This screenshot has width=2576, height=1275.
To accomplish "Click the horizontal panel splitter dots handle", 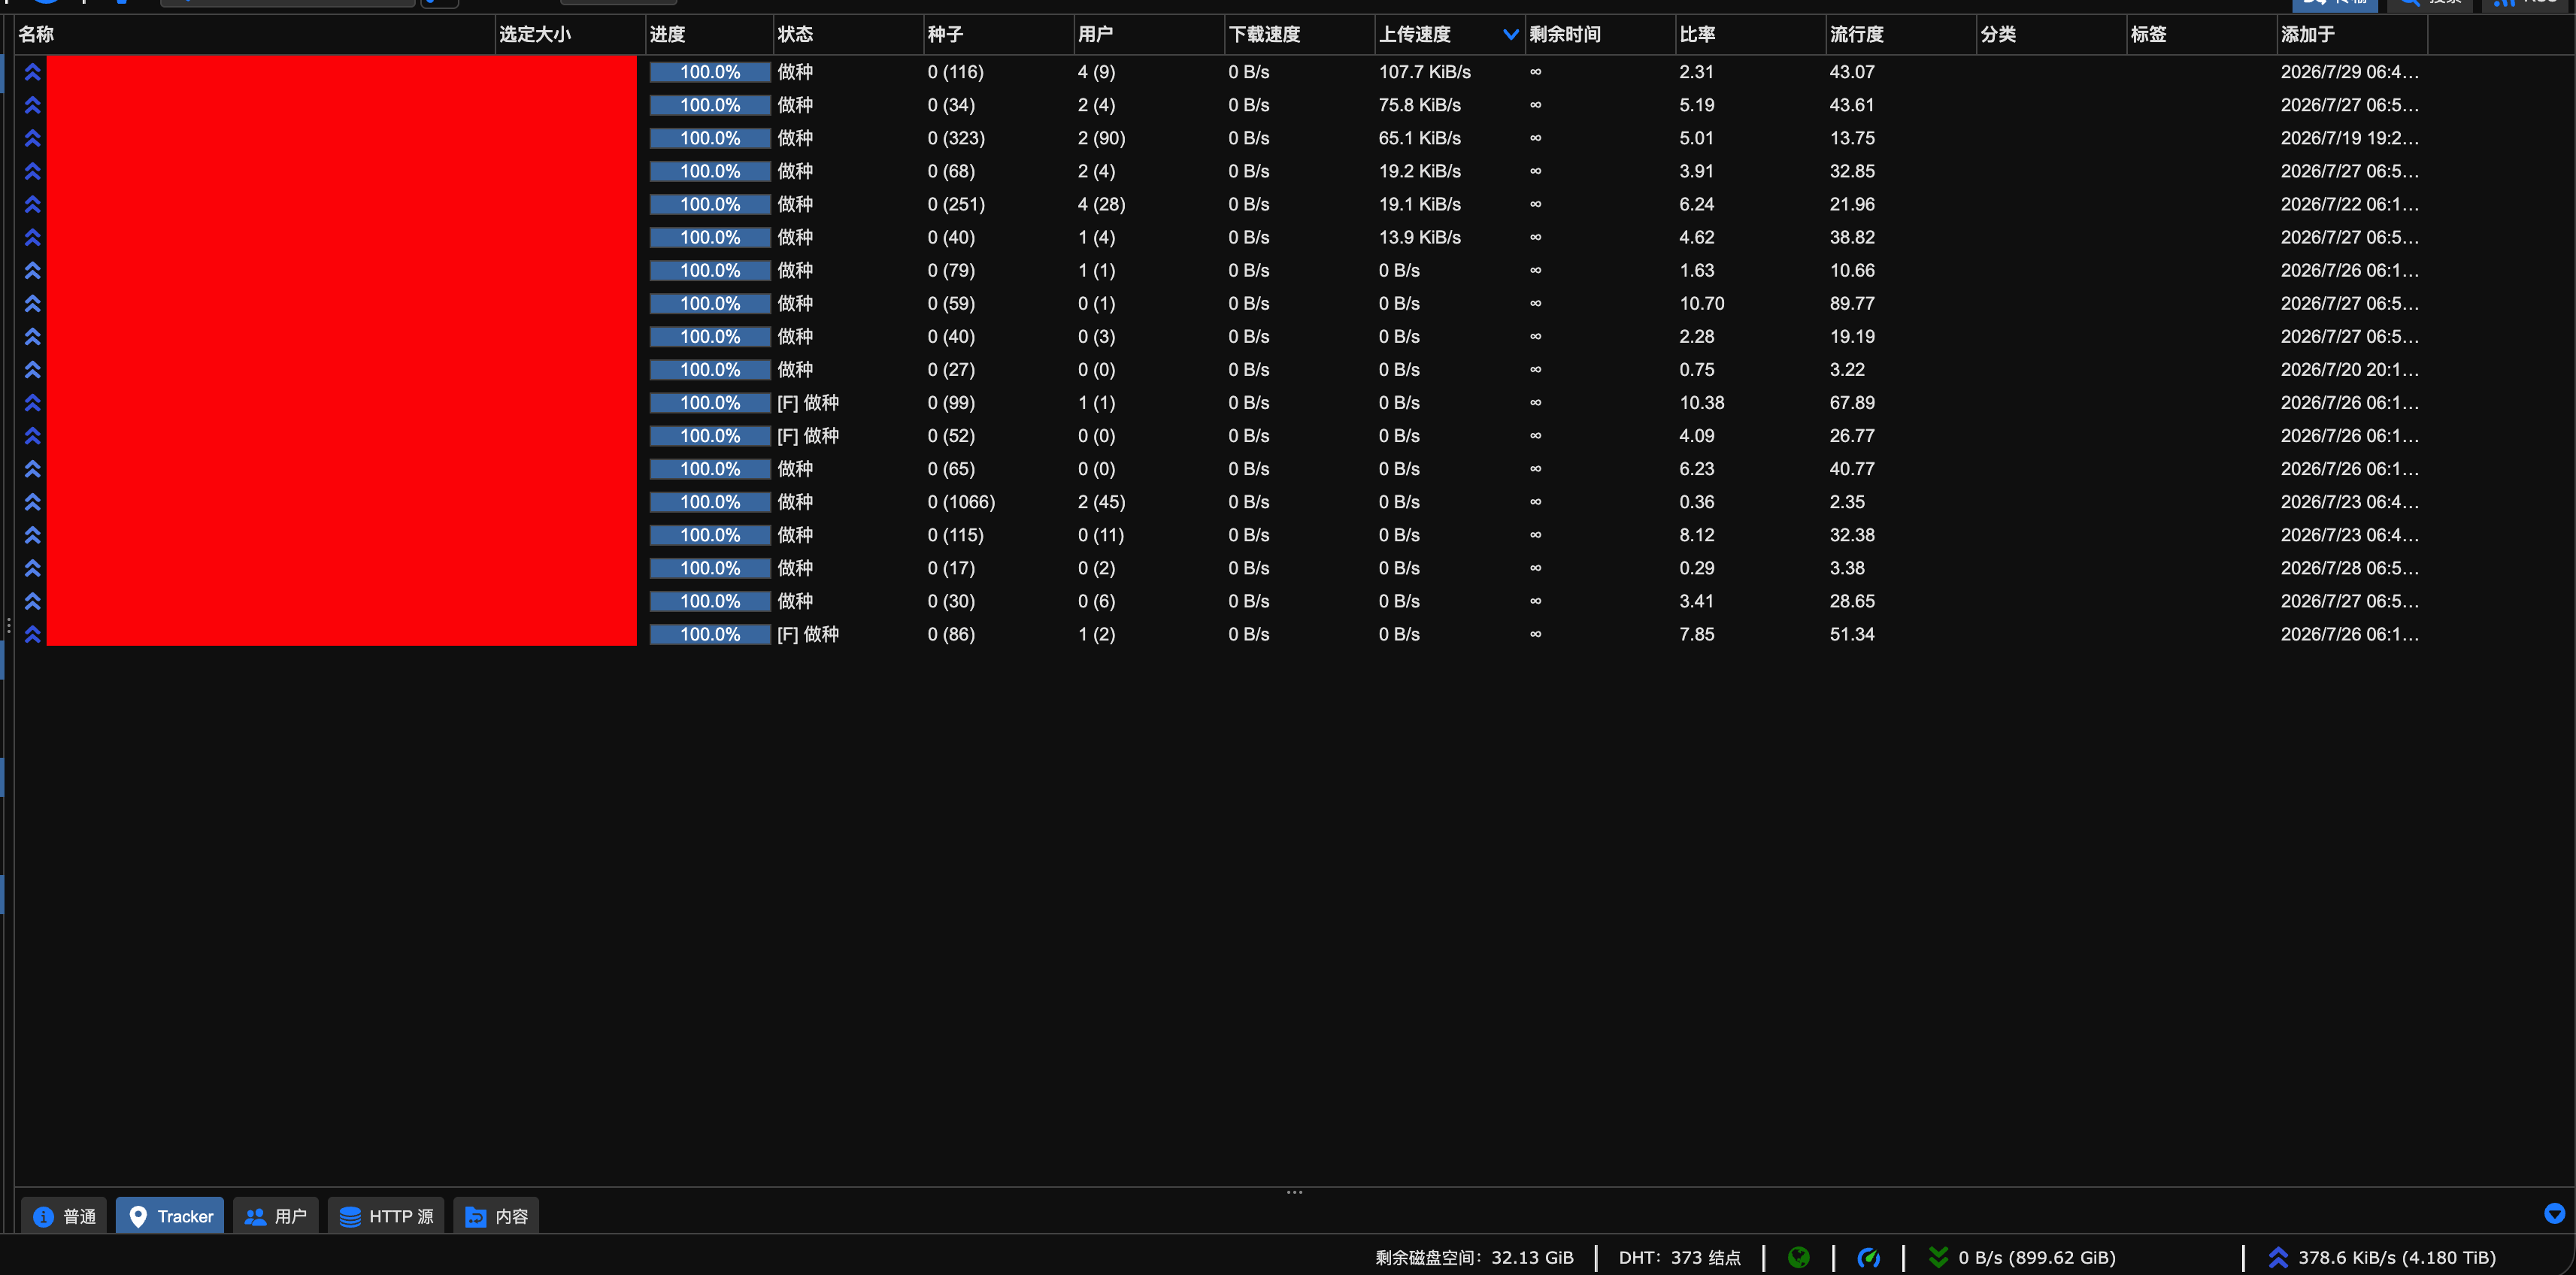I will (1294, 1192).
